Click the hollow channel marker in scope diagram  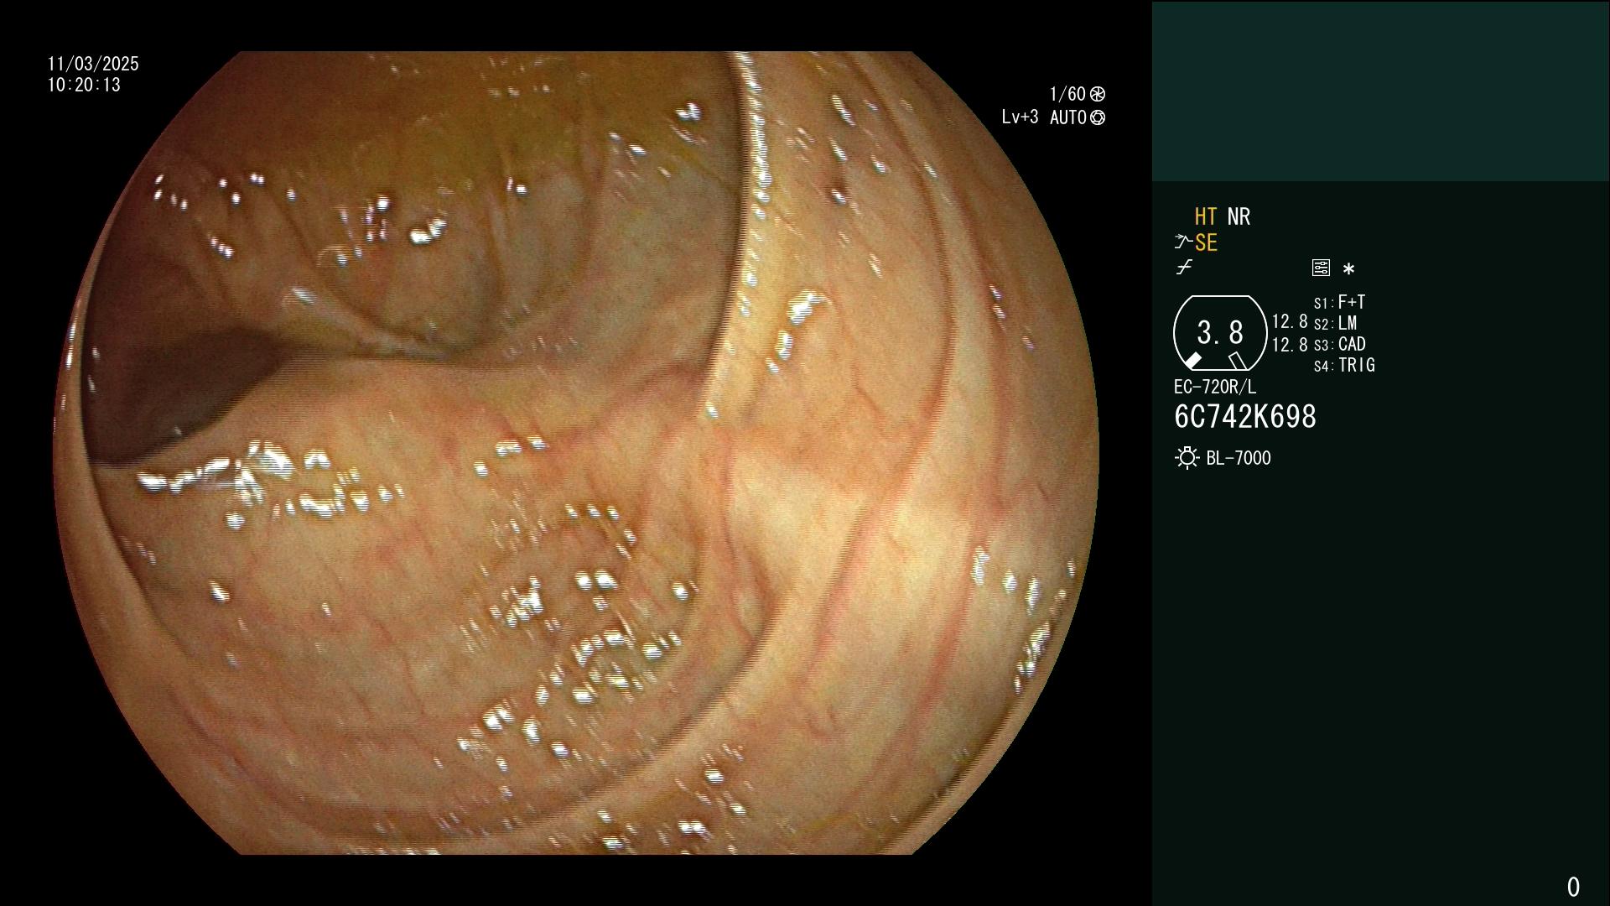pyautogui.click(x=1238, y=361)
